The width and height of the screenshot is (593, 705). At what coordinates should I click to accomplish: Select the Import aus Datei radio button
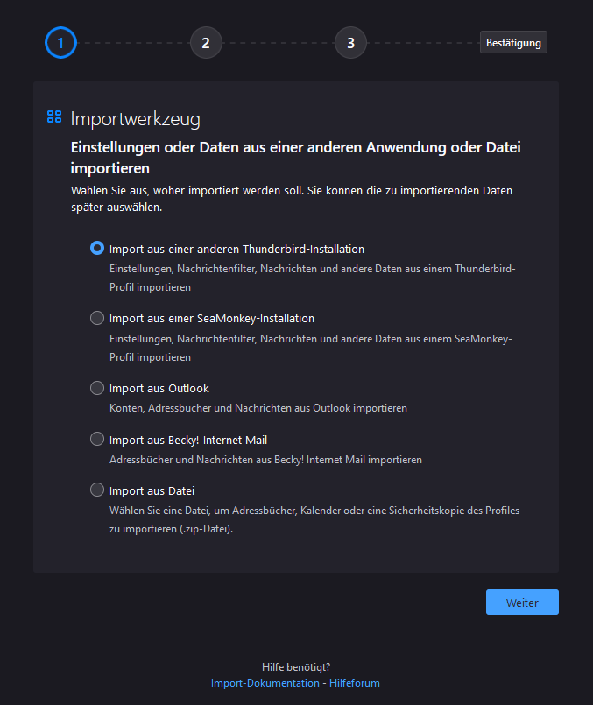(x=97, y=490)
